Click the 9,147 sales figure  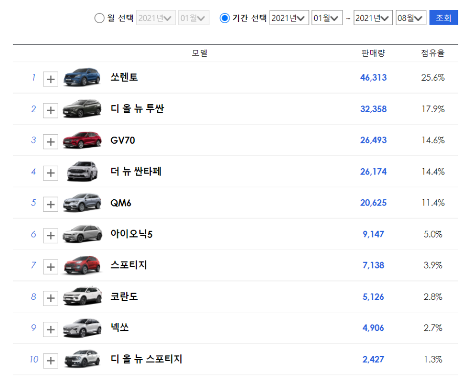click(373, 234)
